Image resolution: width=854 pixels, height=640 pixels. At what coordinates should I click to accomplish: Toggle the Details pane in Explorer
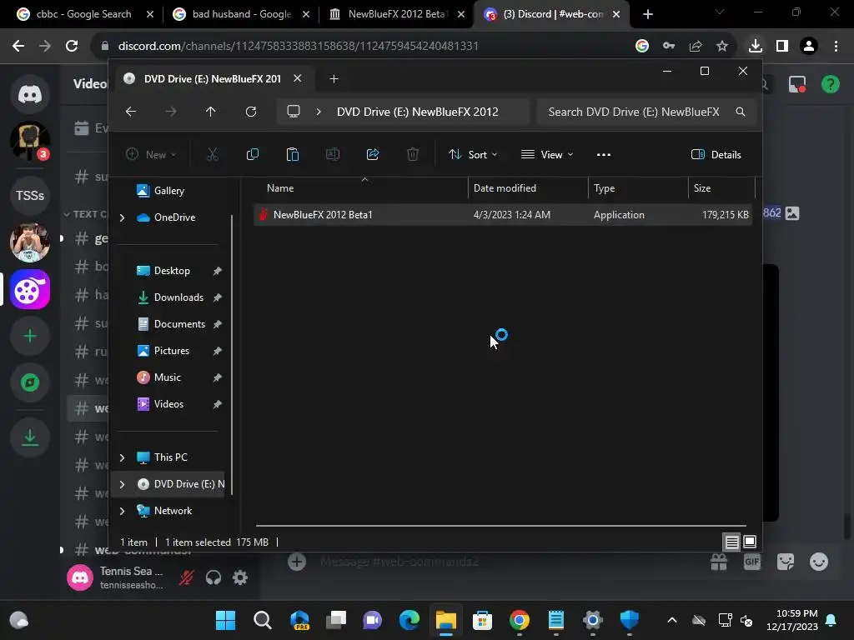point(716,154)
